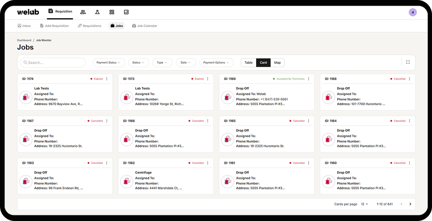
Task: Open the lab flask icon in top navigation
Action: click(97, 12)
